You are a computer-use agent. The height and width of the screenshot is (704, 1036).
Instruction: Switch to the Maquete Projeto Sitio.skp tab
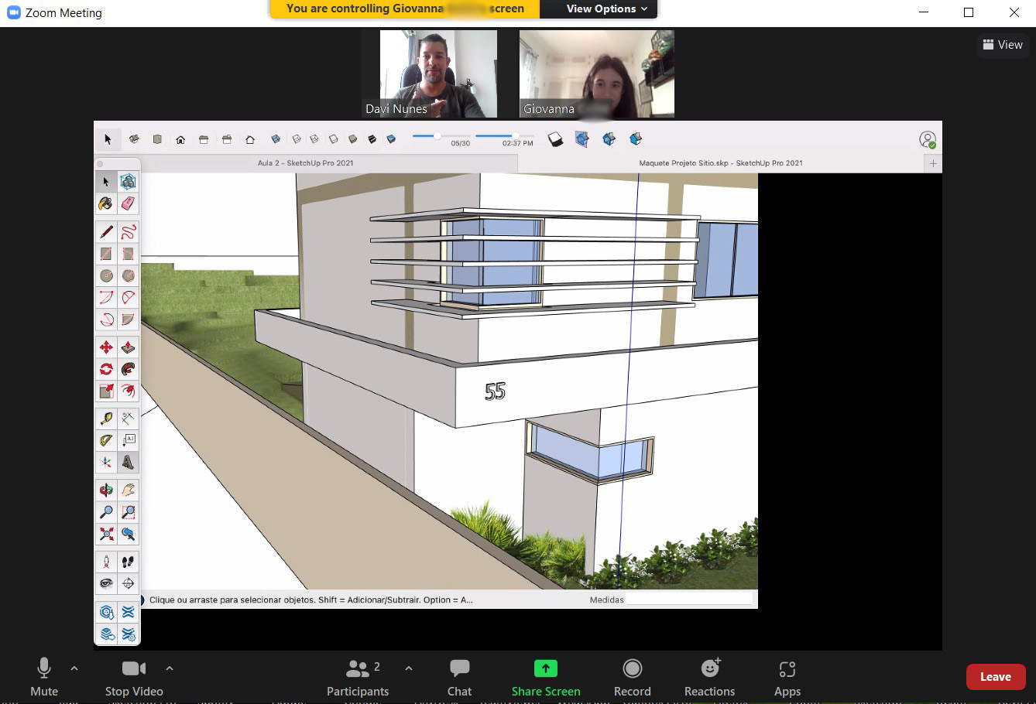coord(721,163)
